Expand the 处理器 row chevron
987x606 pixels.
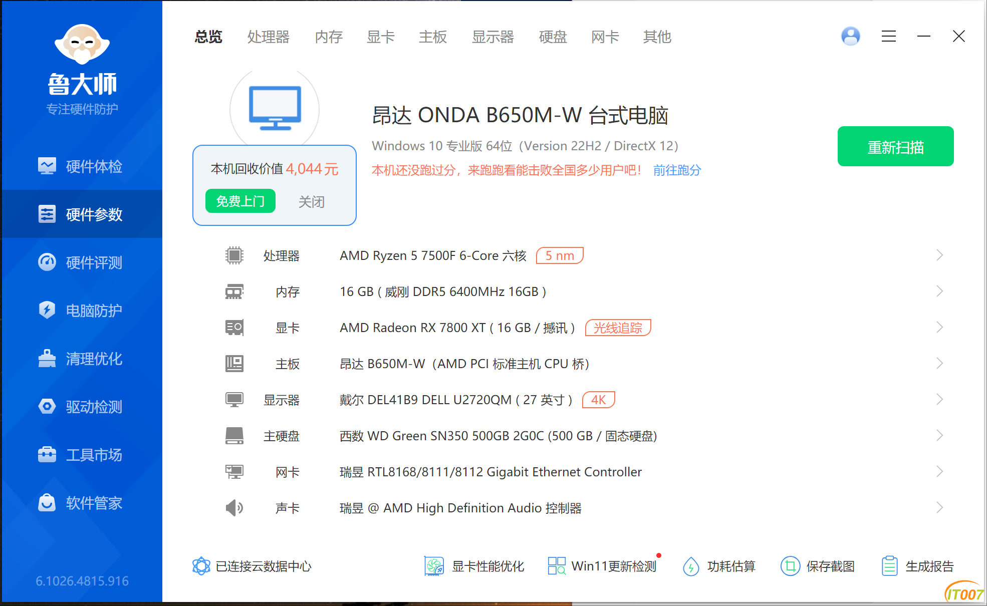(939, 255)
